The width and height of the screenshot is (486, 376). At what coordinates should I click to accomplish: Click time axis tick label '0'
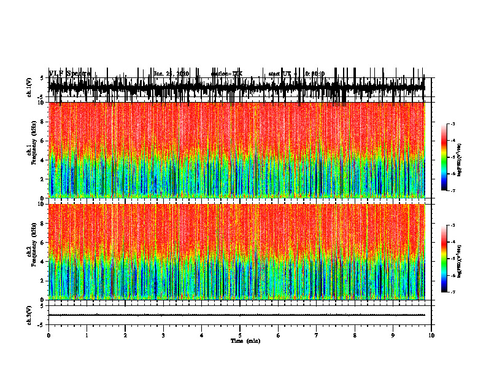[x=48, y=335]
